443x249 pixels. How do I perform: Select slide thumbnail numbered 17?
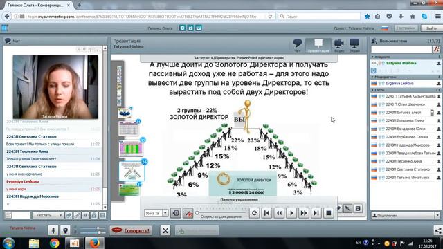pos(129,190)
